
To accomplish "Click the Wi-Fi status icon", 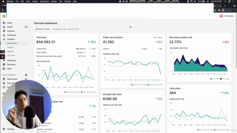I will [191, 1].
